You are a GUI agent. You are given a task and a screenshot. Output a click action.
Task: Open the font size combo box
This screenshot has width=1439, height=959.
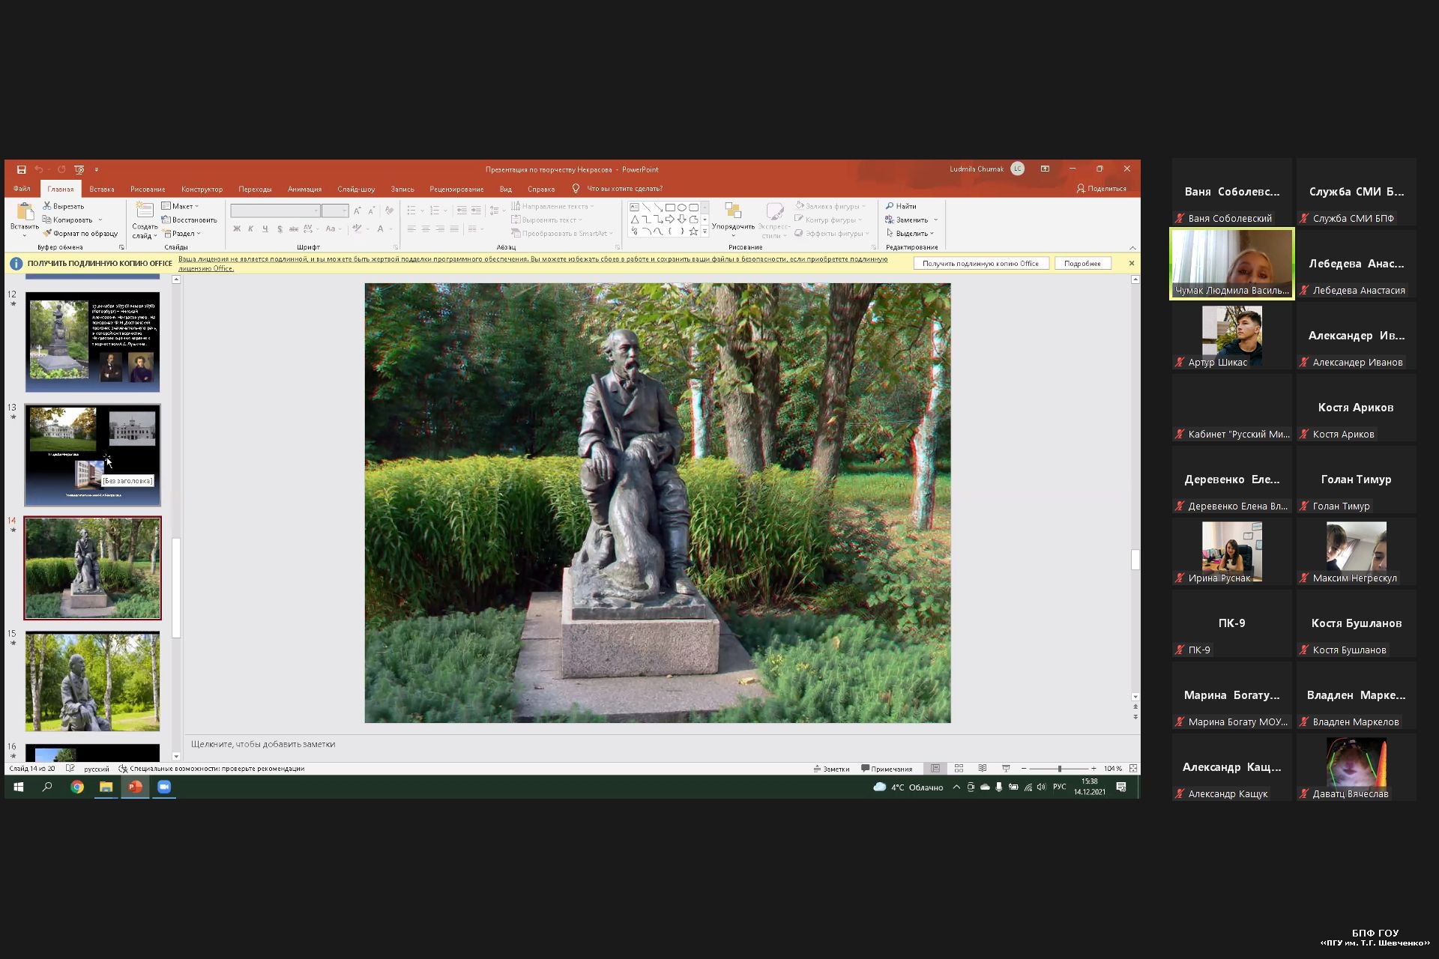pyautogui.click(x=335, y=211)
